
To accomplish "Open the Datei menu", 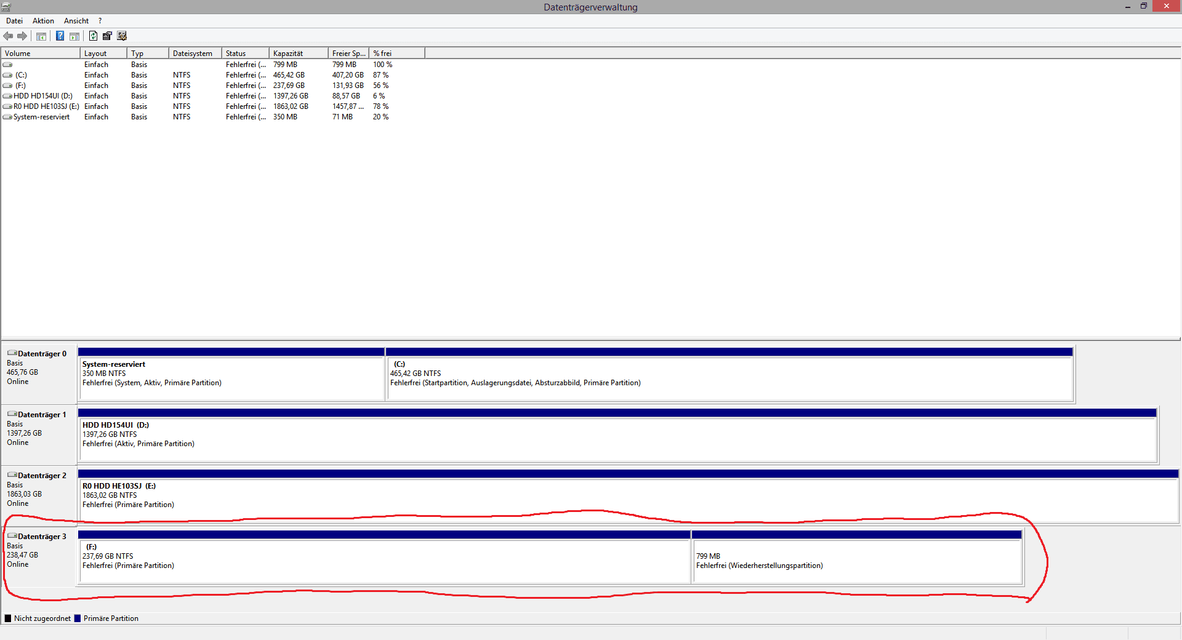I will tap(14, 21).
